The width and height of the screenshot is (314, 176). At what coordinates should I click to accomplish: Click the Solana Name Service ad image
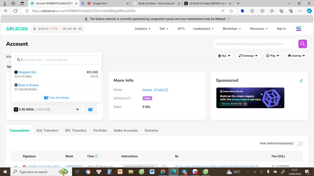[x=250, y=98]
